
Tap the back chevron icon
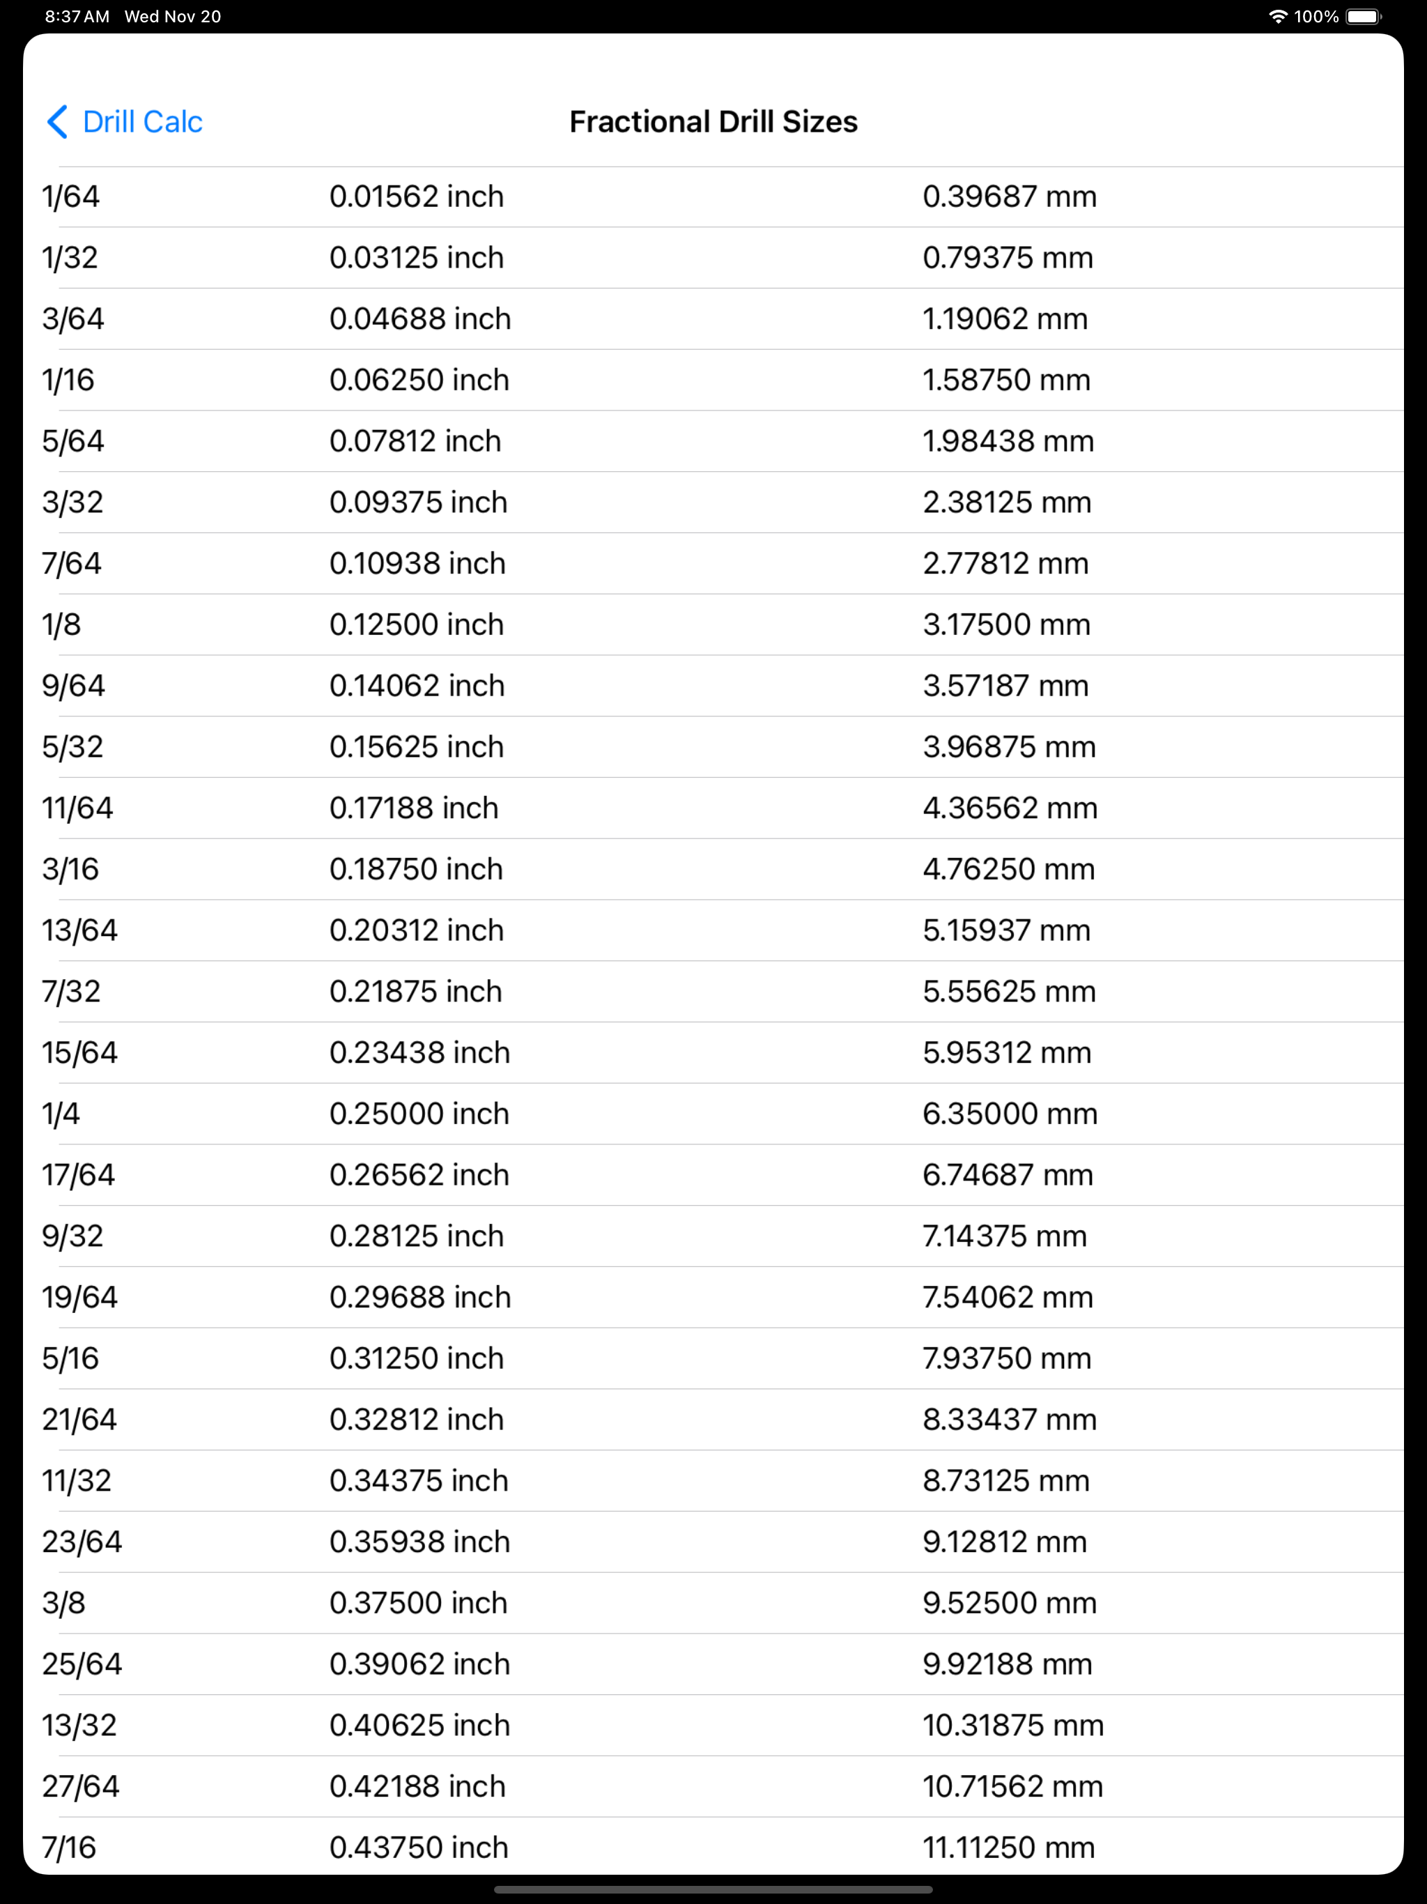pyautogui.click(x=58, y=122)
